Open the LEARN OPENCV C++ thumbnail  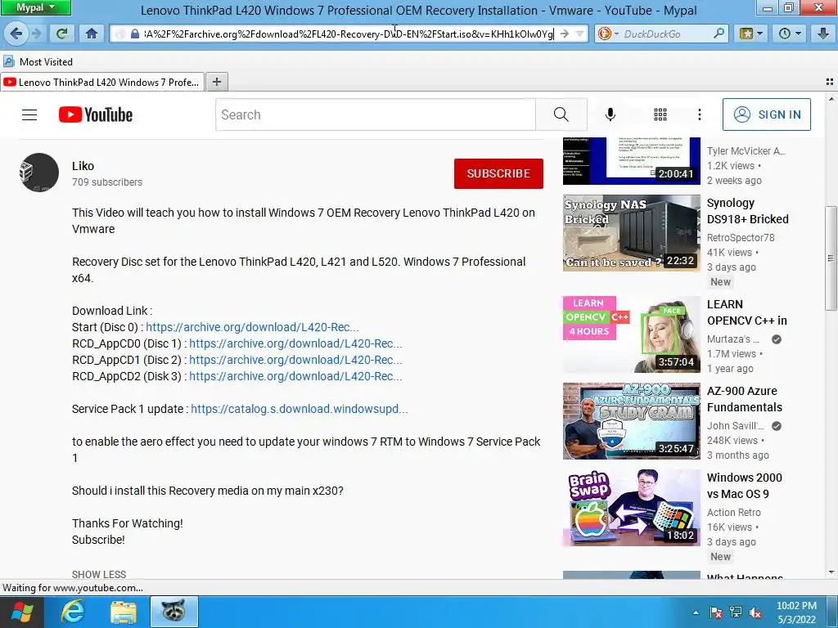pos(631,334)
